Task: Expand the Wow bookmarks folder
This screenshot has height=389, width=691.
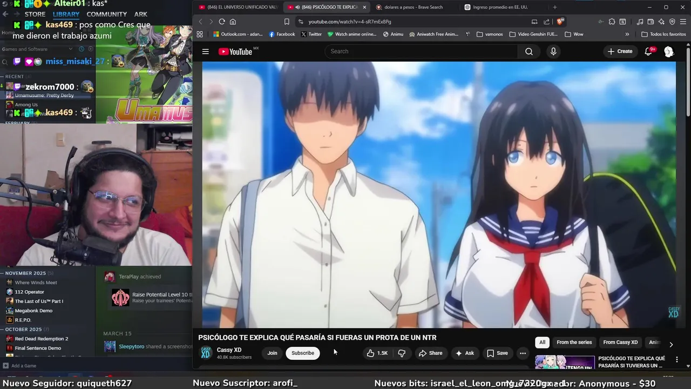Action: point(574,34)
